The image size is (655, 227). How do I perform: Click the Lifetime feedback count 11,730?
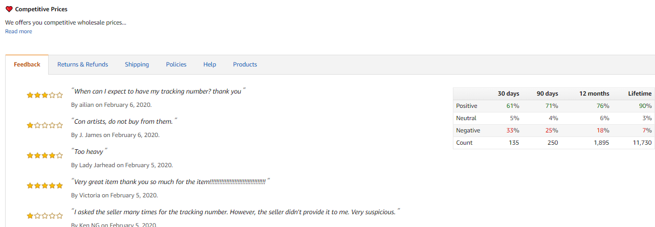click(642, 143)
